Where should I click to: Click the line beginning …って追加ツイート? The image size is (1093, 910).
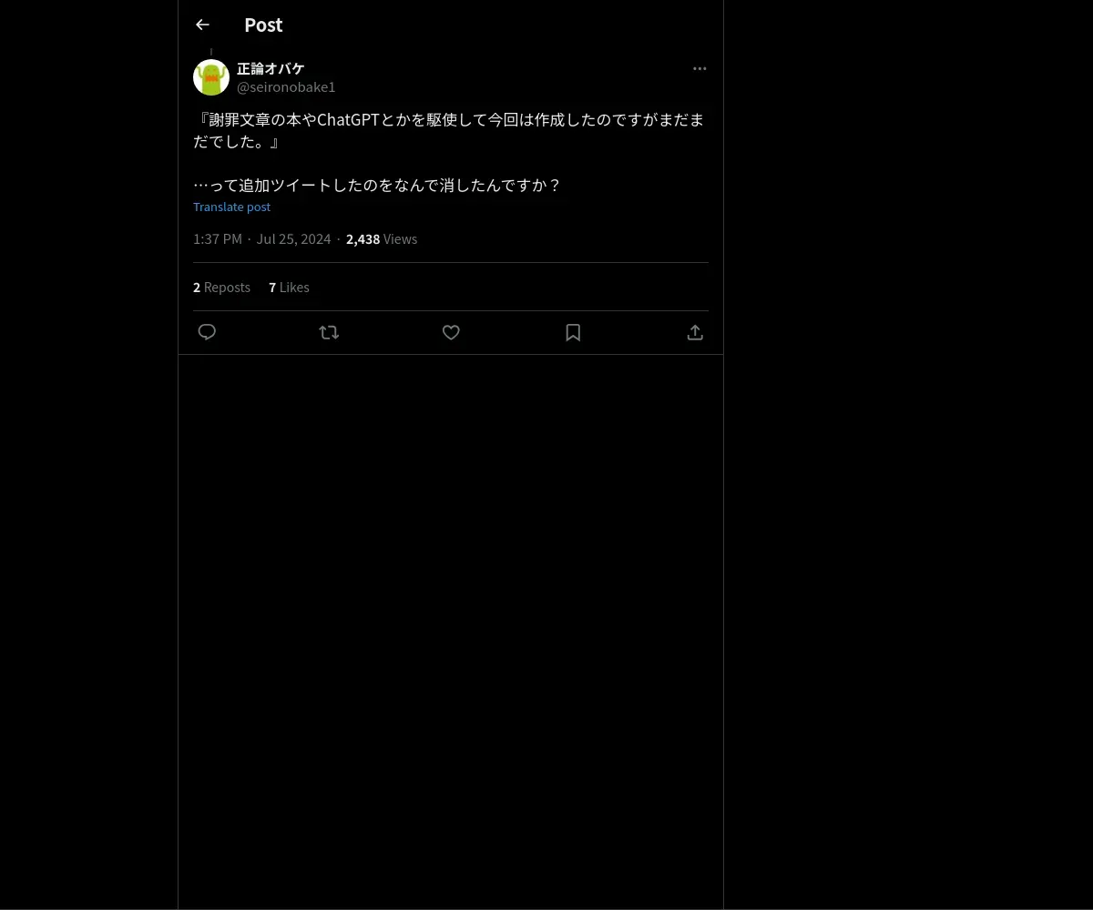pos(378,185)
